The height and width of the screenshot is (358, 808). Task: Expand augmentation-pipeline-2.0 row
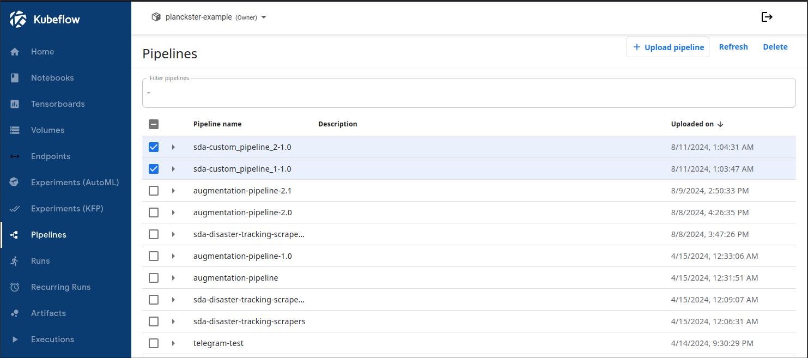173,213
